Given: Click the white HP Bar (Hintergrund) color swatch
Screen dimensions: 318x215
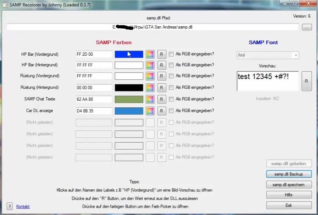Looking at the screenshot, I should (129, 65).
